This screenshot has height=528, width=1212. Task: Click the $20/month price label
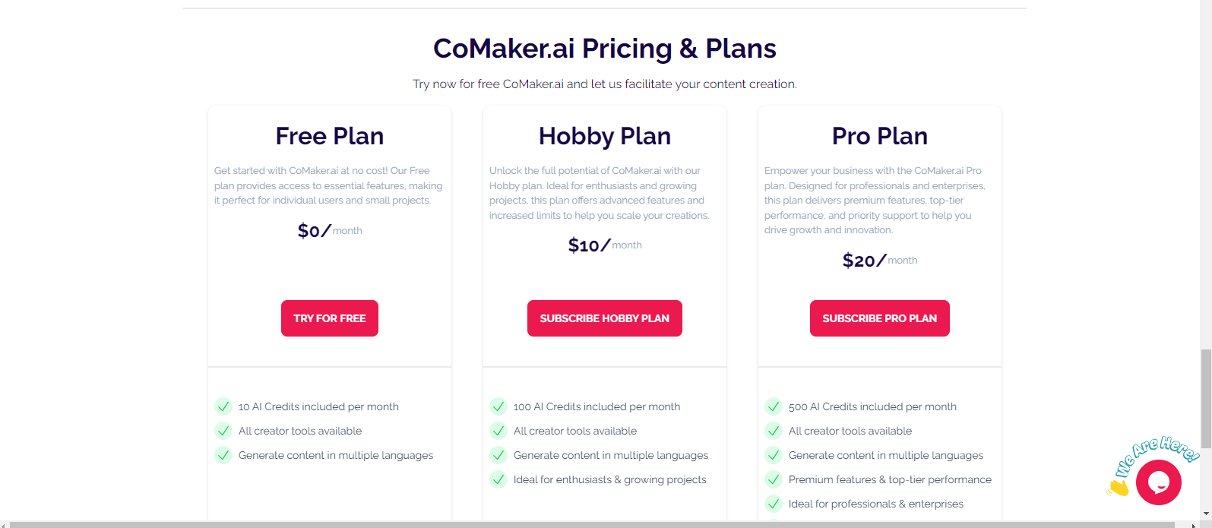coord(880,261)
